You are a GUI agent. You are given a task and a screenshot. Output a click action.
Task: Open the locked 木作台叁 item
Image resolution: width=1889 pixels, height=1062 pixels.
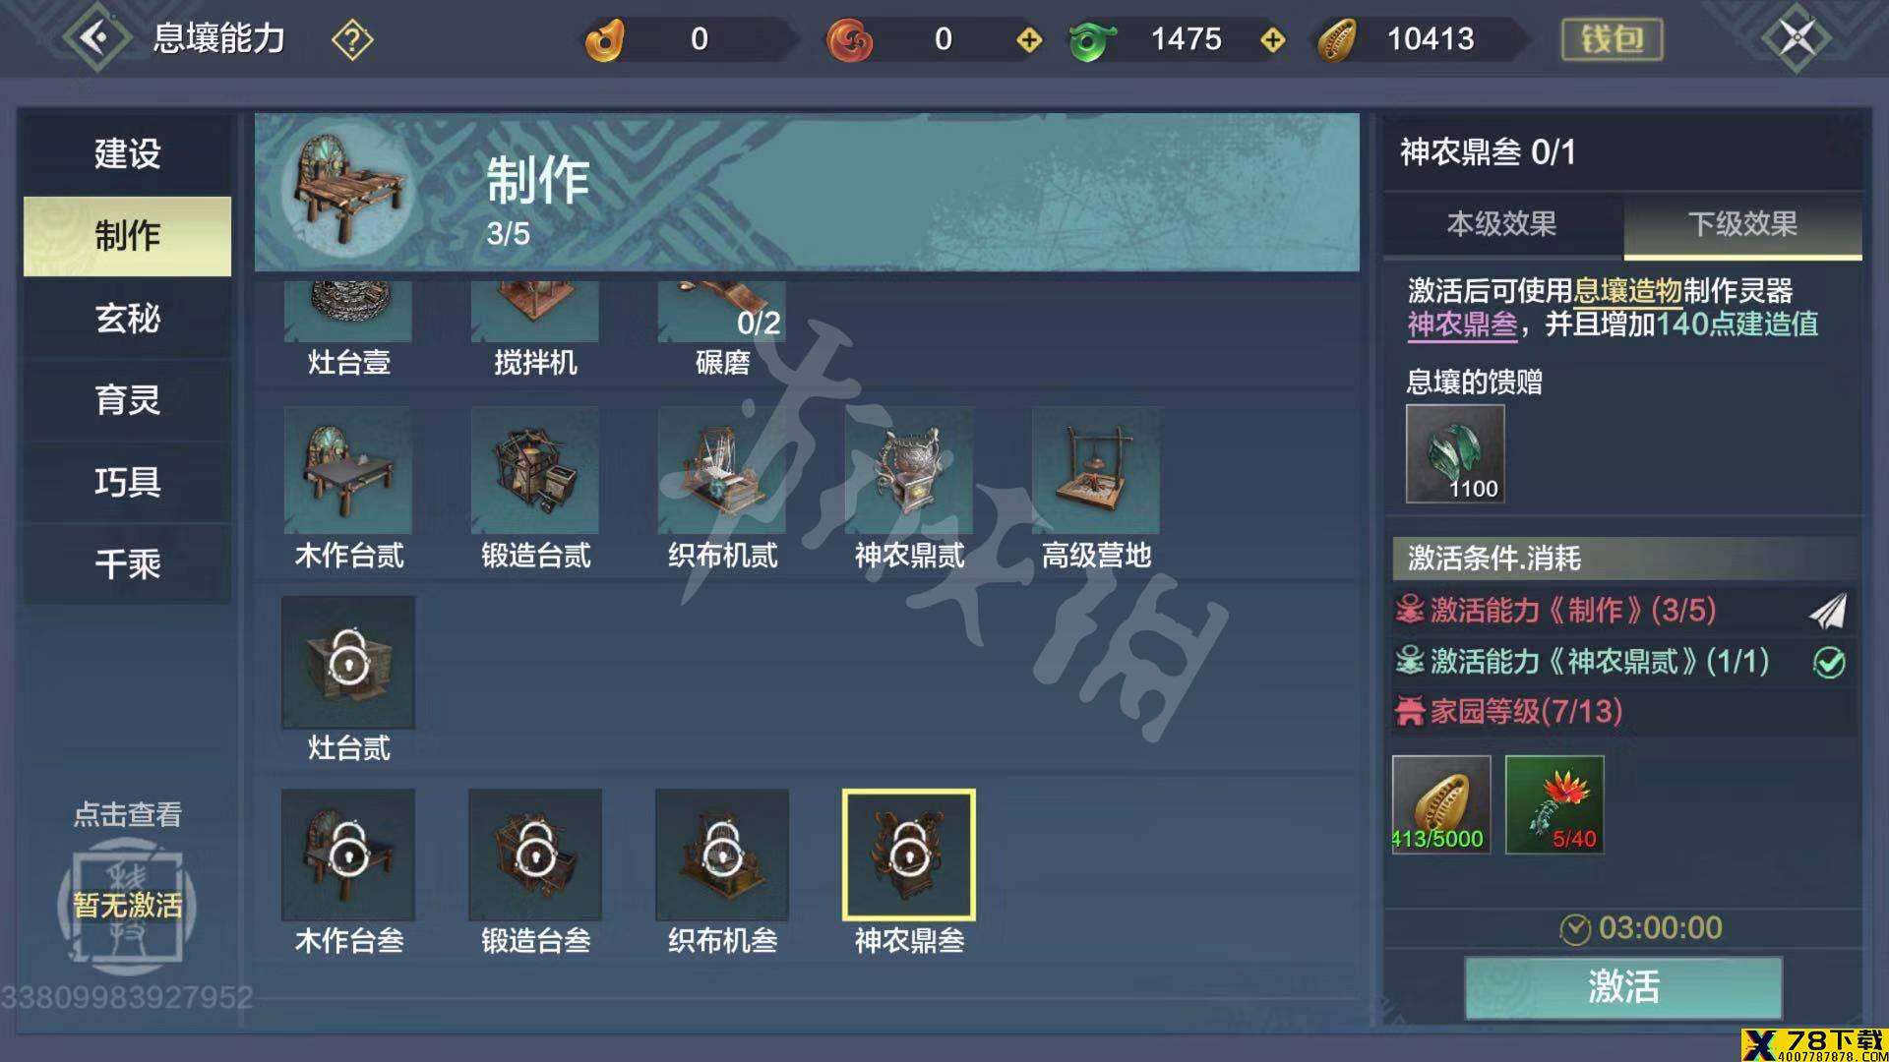(x=348, y=855)
